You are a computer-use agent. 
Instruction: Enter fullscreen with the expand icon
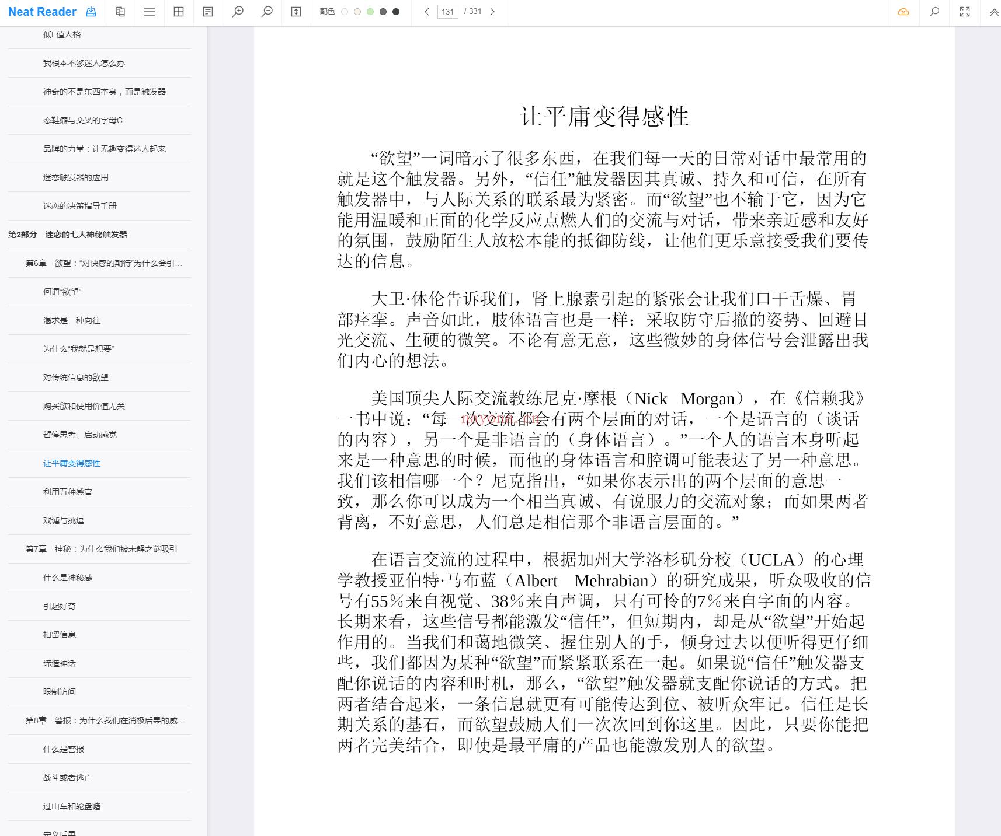(965, 12)
